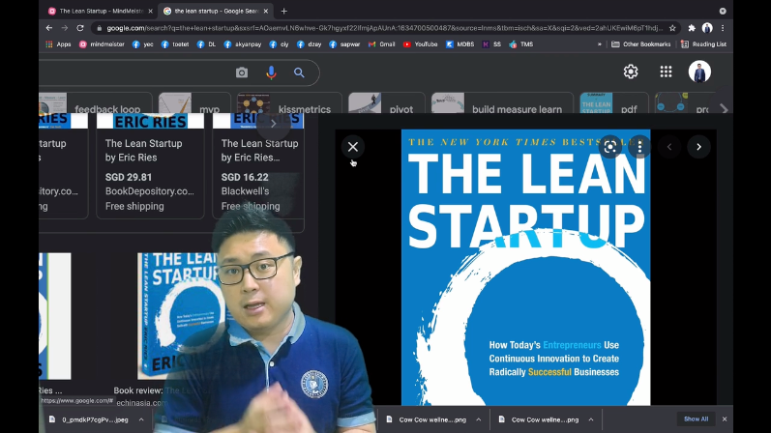
Task: Click the address bar URL
Action: [x=384, y=28]
